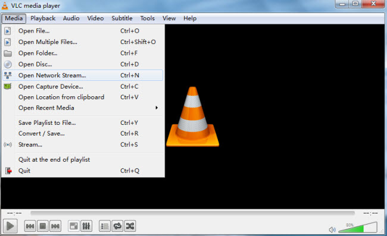The width and height of the screenshot is (387, 236).
Task: Click the Stream broadcast icon
Action: coord(8,144)
